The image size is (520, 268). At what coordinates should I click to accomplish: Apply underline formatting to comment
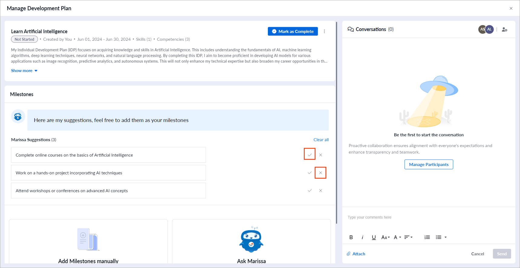tap(374, 237)
